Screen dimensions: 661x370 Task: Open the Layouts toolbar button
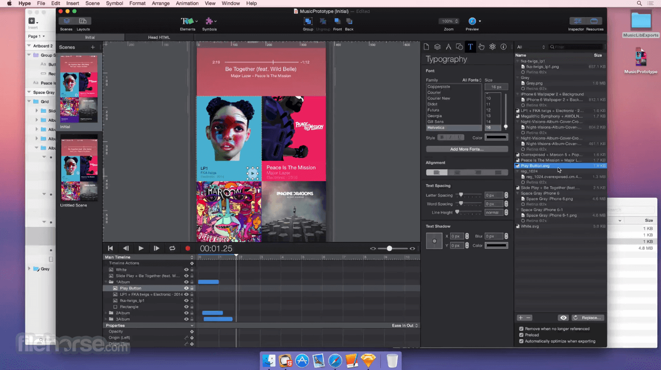(x=83, y=21)
